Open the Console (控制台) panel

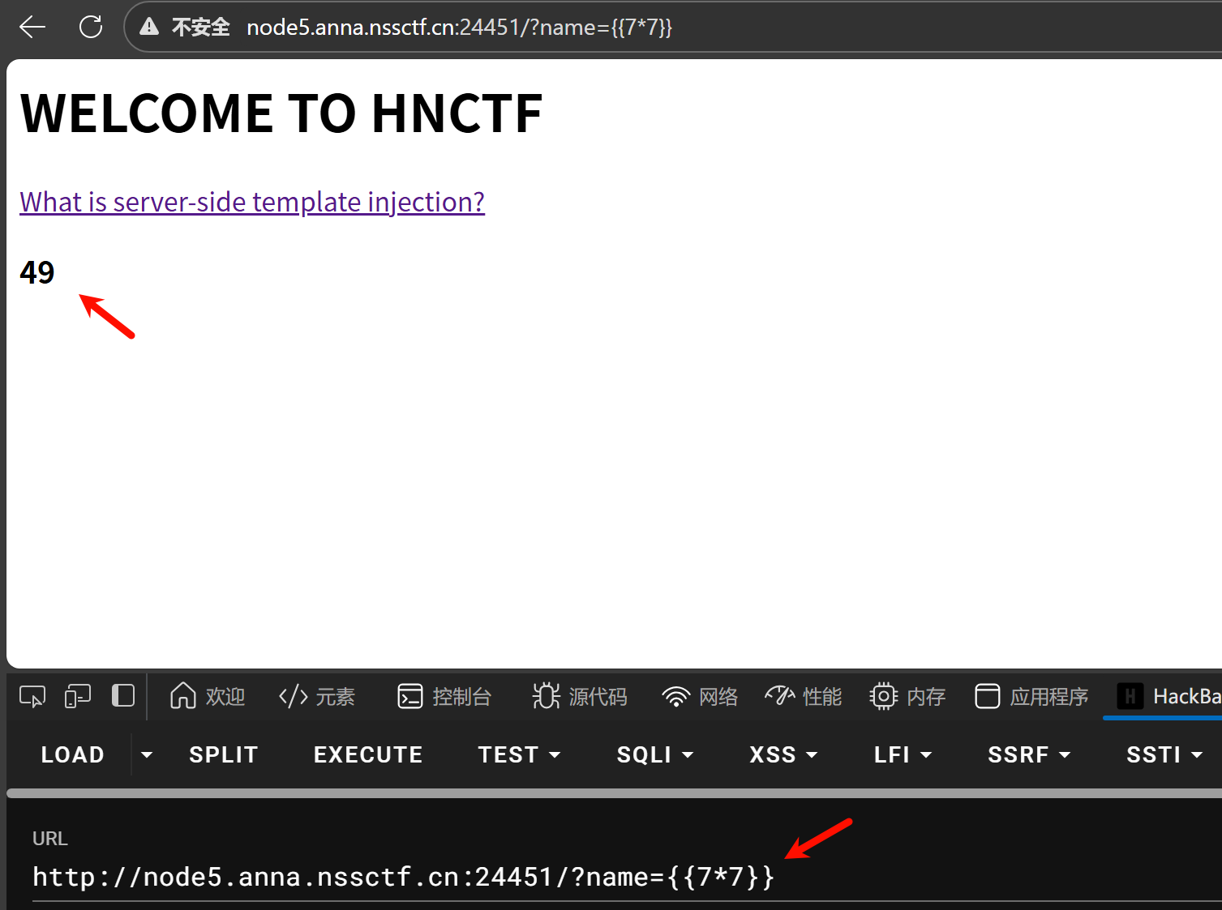(x=444, y=696)
